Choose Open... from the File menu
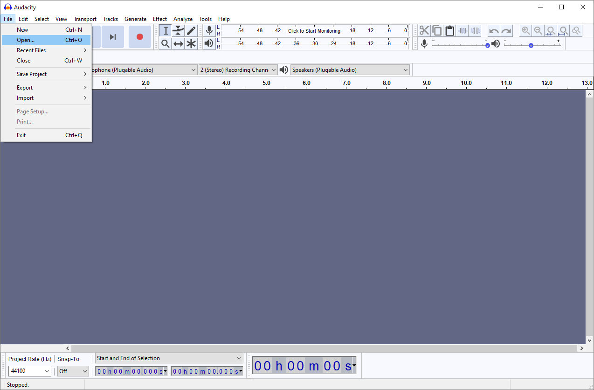This screenshot has width=594, height=390. coord(46,40)
